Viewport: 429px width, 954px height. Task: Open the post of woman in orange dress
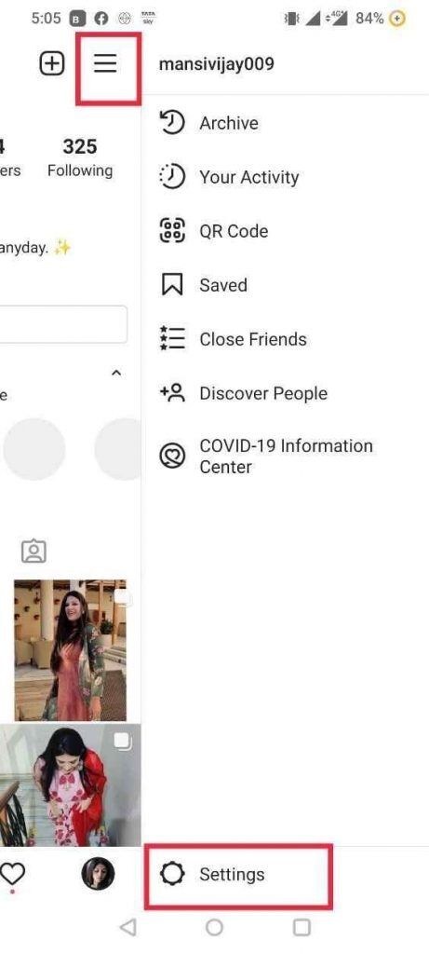point(71,649)
